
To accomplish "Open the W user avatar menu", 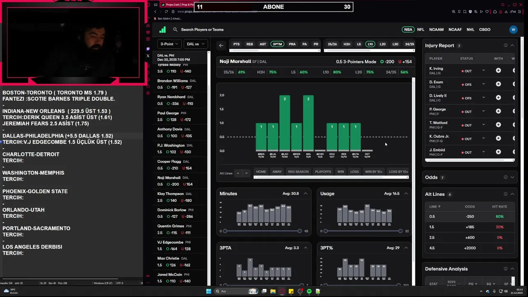I will click(x=513, y=30).
